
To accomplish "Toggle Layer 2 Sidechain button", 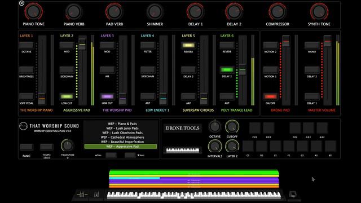I will (x=67, y=70).
